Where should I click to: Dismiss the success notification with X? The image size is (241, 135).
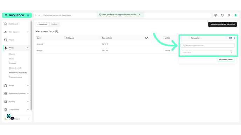(140, 15)
